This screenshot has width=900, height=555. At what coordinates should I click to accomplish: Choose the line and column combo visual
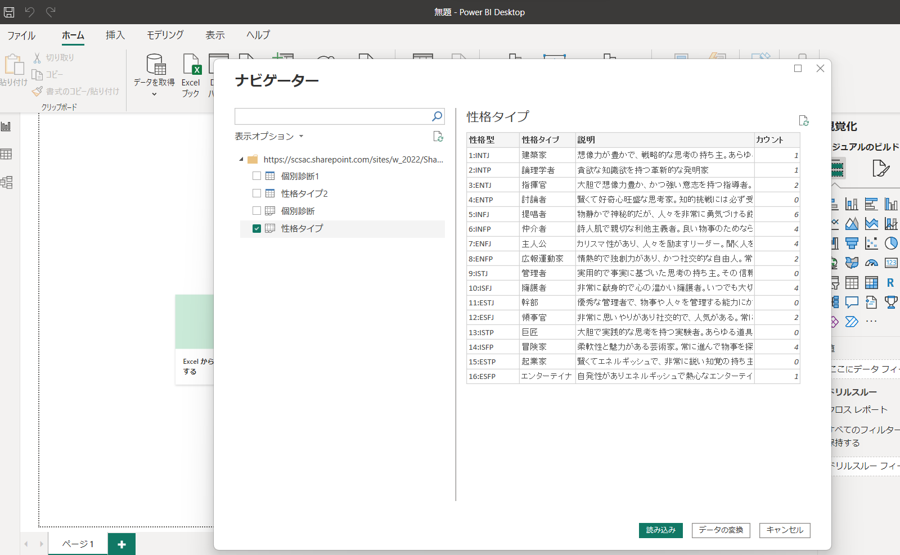pyautogui.click(x=890, y=224)
